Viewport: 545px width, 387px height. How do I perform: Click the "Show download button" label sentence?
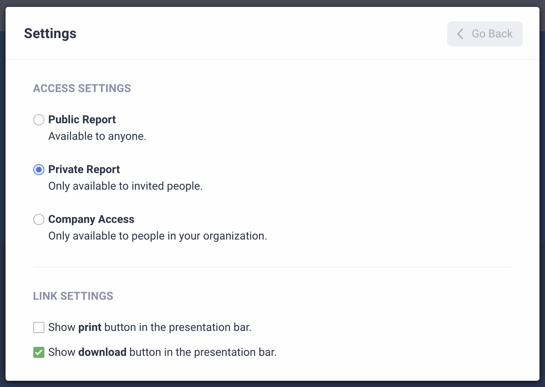[x=162, y=352]
